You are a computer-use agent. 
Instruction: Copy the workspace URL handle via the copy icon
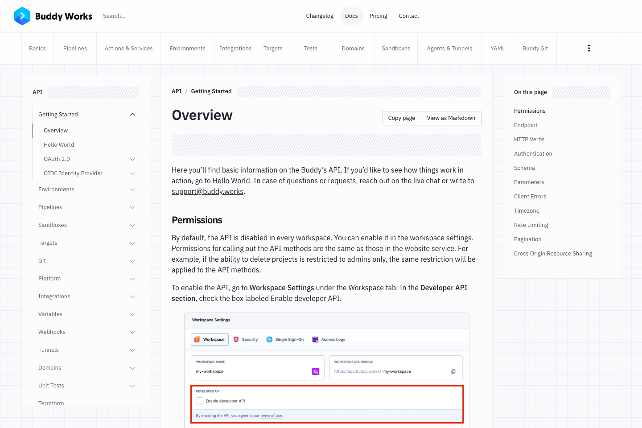(453, 371)
